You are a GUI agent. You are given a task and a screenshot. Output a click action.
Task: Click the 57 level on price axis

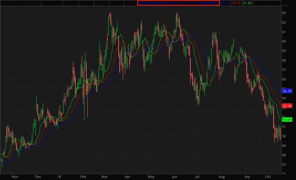(284, 70)
